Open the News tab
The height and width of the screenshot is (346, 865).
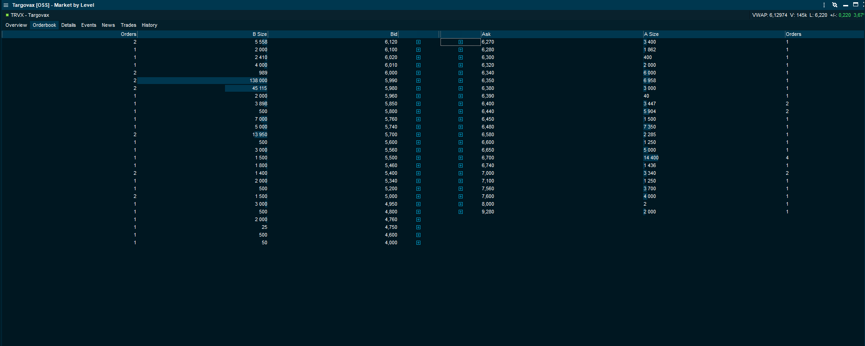[108, 25]
